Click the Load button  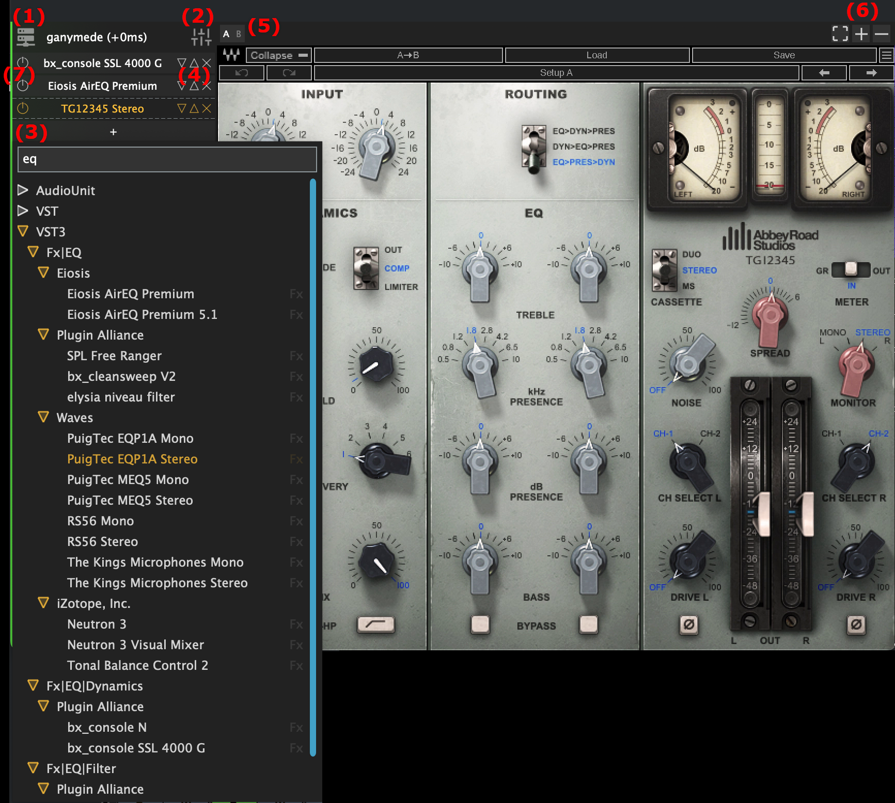(x=597, y=55)
